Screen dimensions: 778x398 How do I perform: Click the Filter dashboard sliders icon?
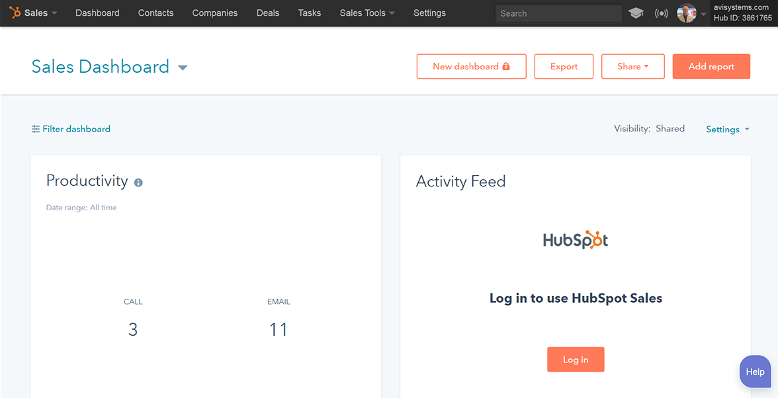coord(36,129)
